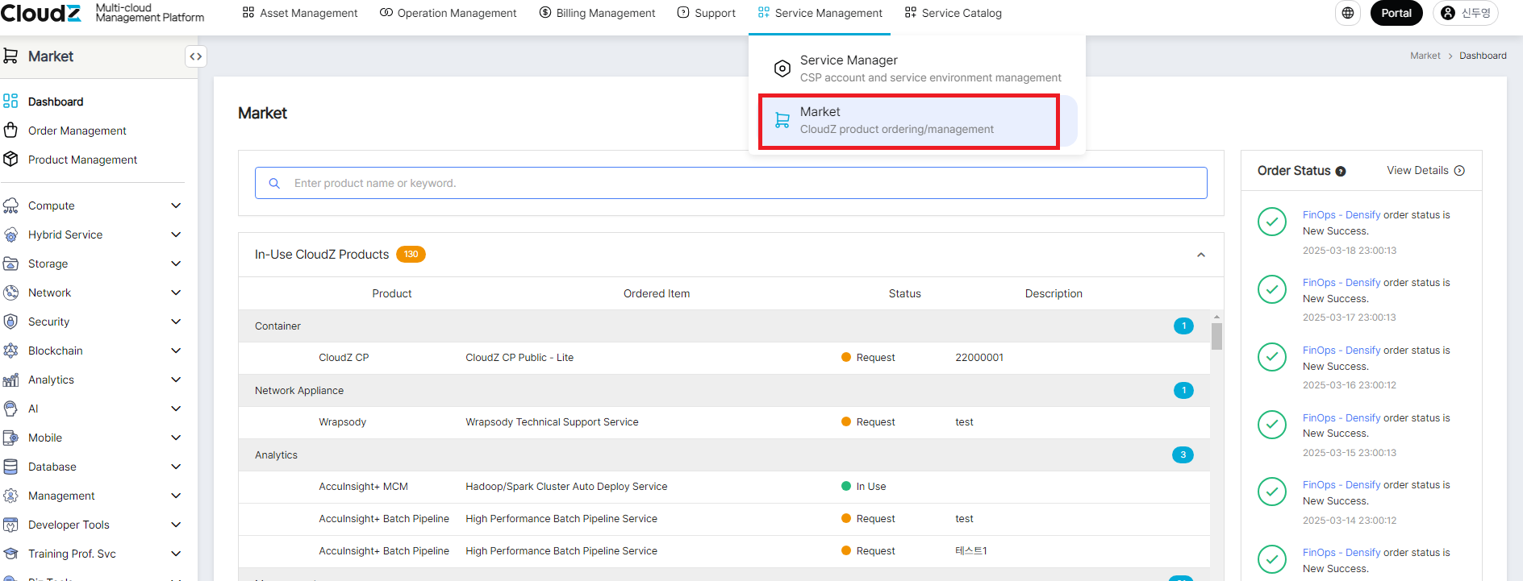
Task: Expand the Network chevron
Action: point(176,293)
